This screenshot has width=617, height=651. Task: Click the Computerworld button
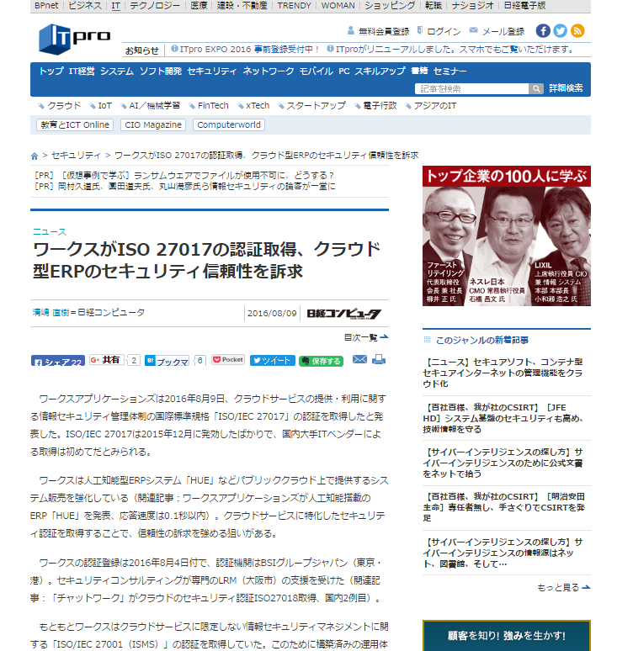pos(229,124)
